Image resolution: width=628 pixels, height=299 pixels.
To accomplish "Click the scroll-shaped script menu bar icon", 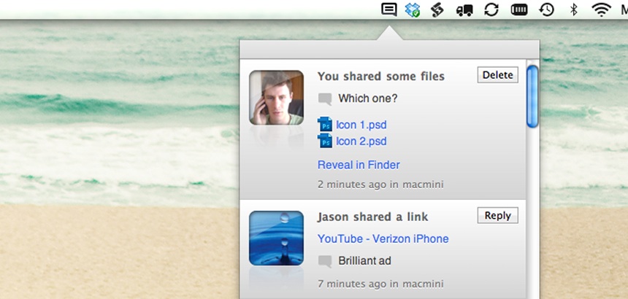I will point(437,9).
